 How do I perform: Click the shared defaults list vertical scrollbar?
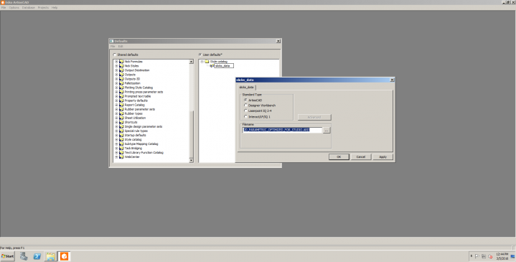(191, 111)
